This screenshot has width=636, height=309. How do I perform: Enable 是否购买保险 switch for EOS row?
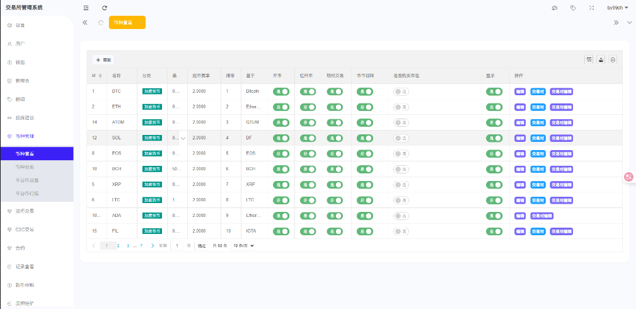401,153
